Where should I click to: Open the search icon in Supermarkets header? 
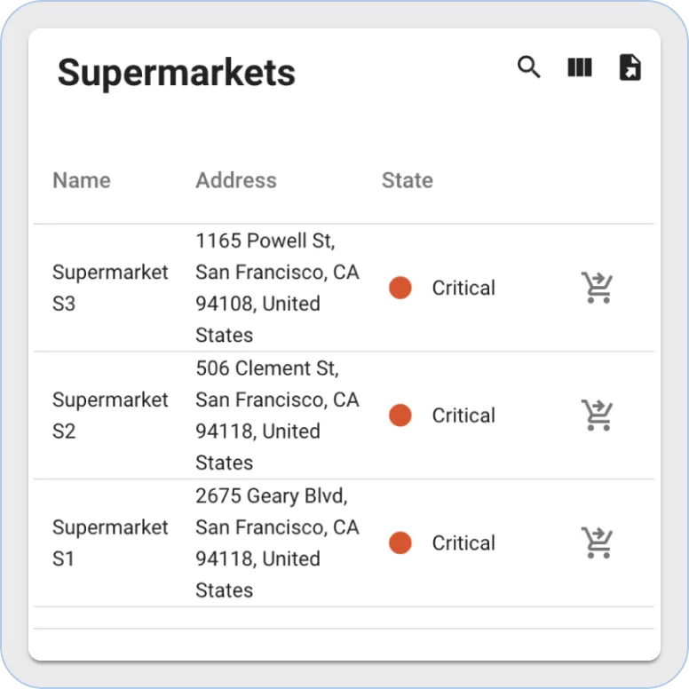(529, 67)
